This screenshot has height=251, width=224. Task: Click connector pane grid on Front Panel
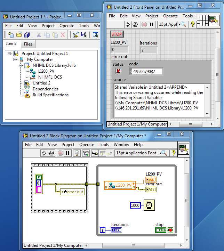coord(202,20)
